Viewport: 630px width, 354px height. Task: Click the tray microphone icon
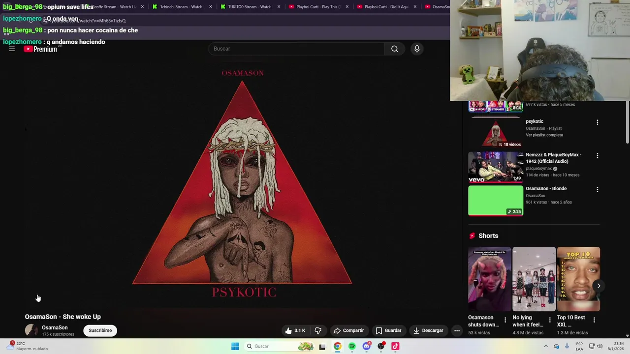pyautogui.click(x=567, y=346)
